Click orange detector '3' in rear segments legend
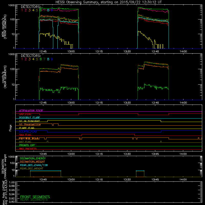 [29, 59]
